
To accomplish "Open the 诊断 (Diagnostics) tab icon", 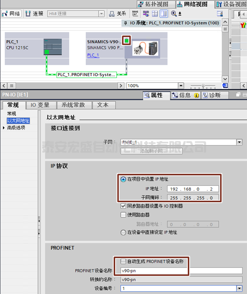I will [215, 95].
